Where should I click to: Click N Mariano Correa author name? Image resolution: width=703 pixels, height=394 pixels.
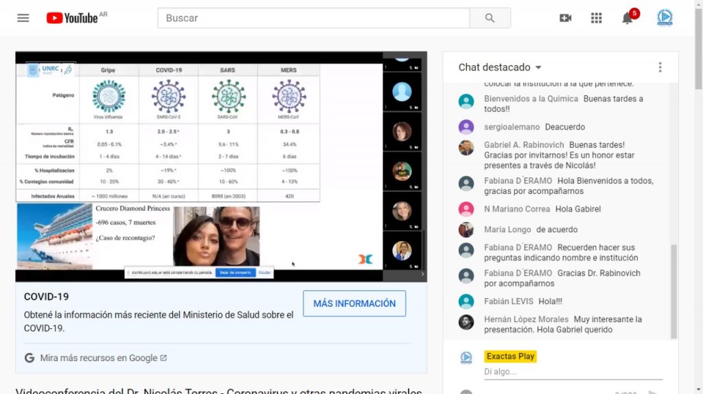click(516, 209)
